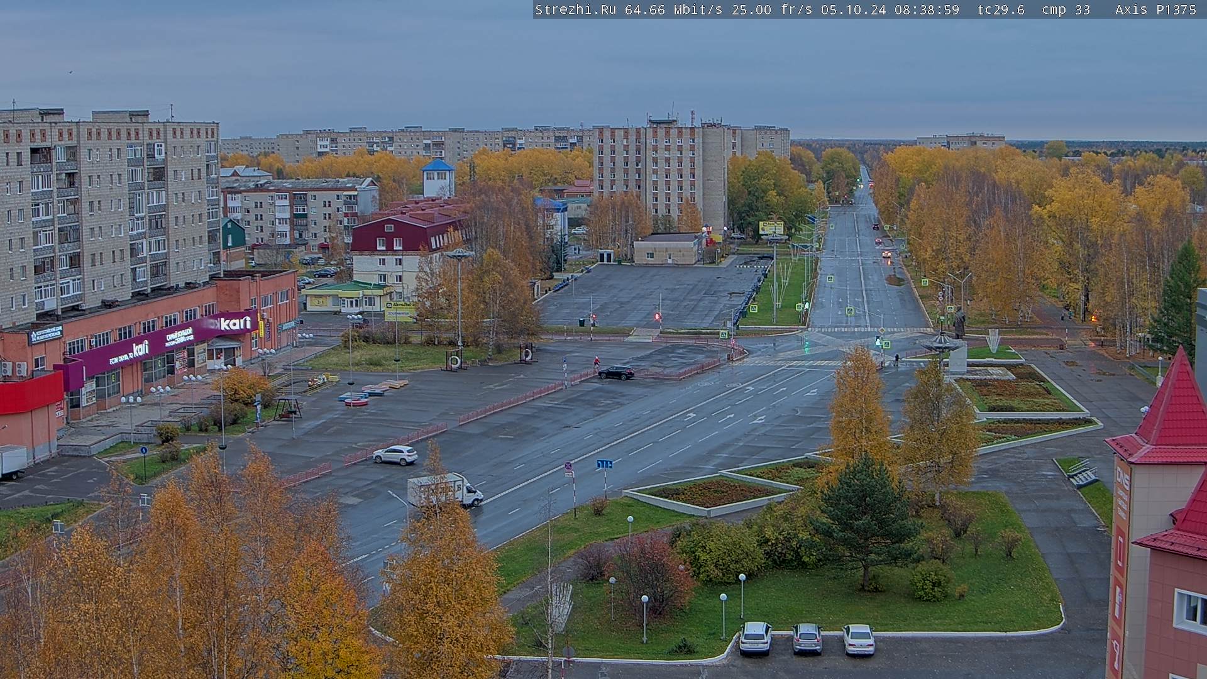Screen dimensions: 1207x679
Task: Click the large white "kari" store sign
Action: tap(236, 323)
